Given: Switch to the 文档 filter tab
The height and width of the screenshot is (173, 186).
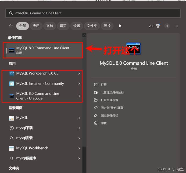Looking at the screenshot, I should [49, 26].
